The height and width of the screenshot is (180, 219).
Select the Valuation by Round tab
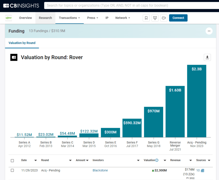pos(22,43)
